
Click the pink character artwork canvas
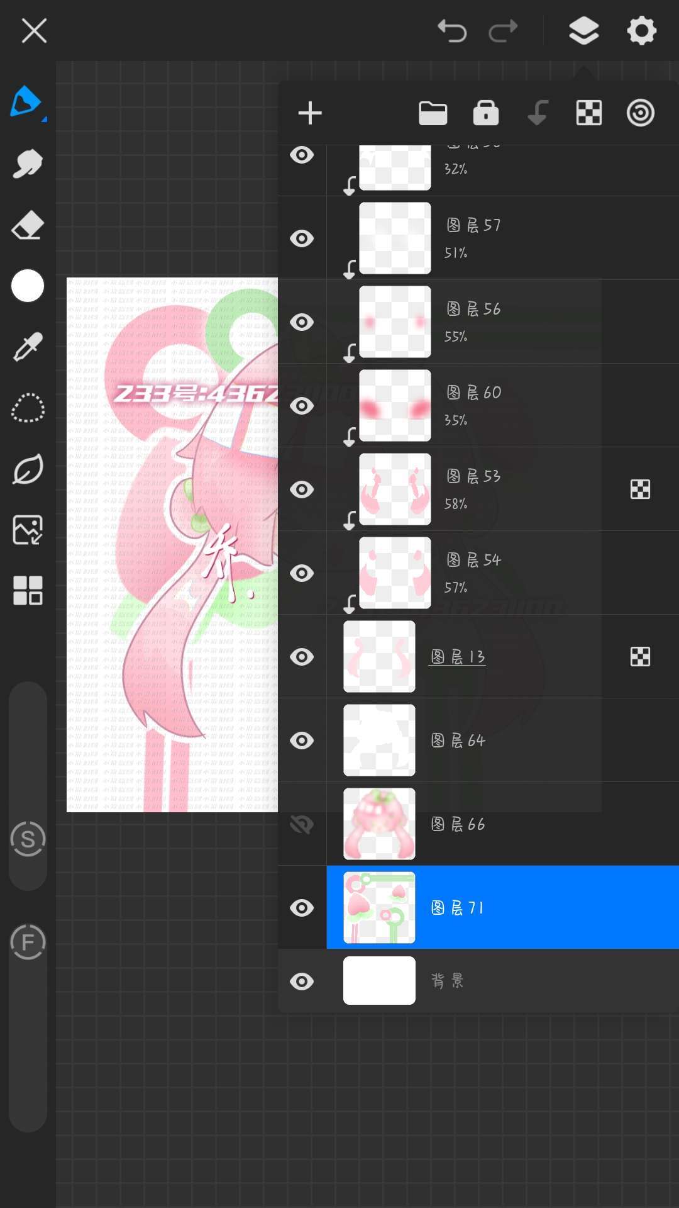(172, 545)
